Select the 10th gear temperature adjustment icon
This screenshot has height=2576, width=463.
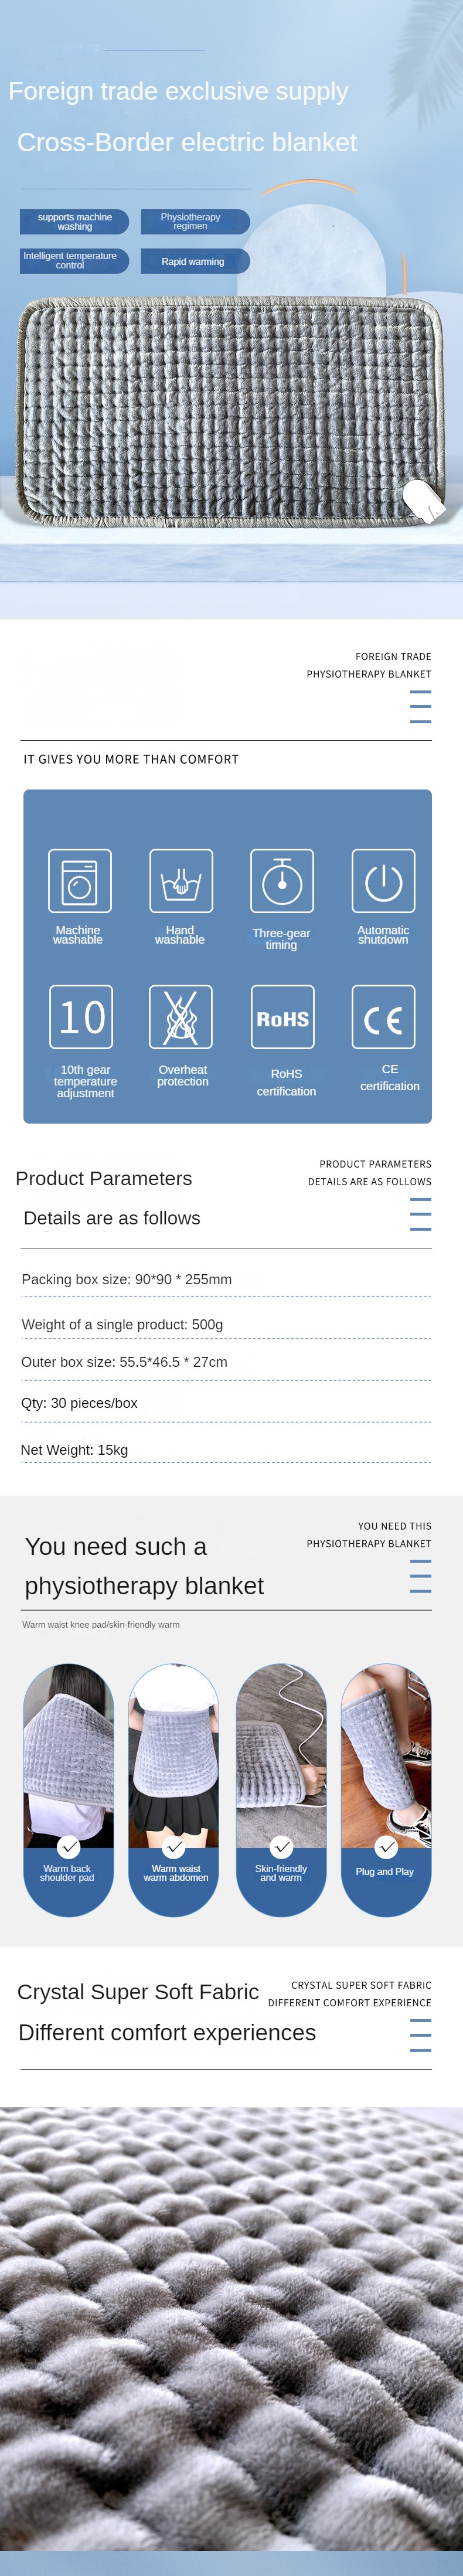point(81,1016)
